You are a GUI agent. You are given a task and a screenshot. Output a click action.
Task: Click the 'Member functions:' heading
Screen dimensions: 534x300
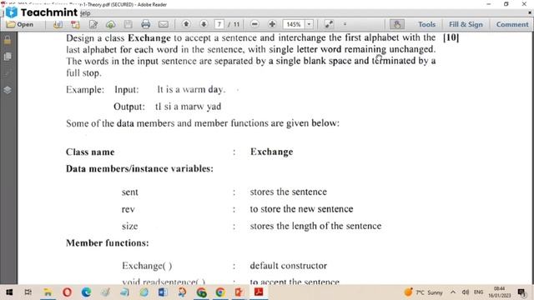[x=108, y=243]
